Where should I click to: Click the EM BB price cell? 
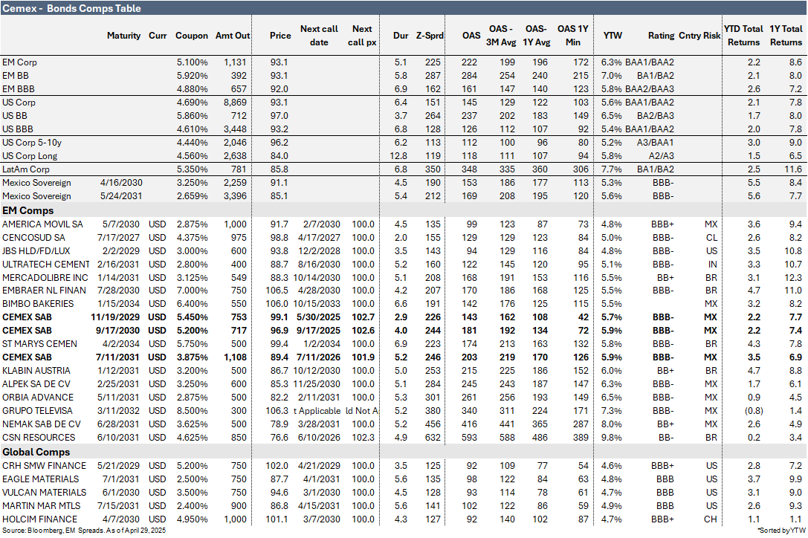tap(279, 76)
